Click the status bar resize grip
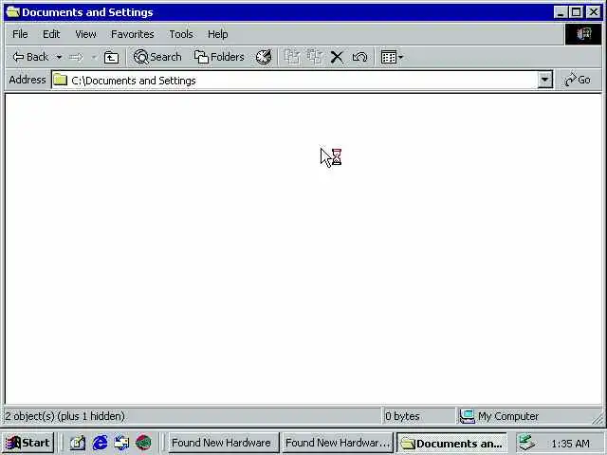Image resolution: width=607 pixels, height=455 pixels. point(598,417)
